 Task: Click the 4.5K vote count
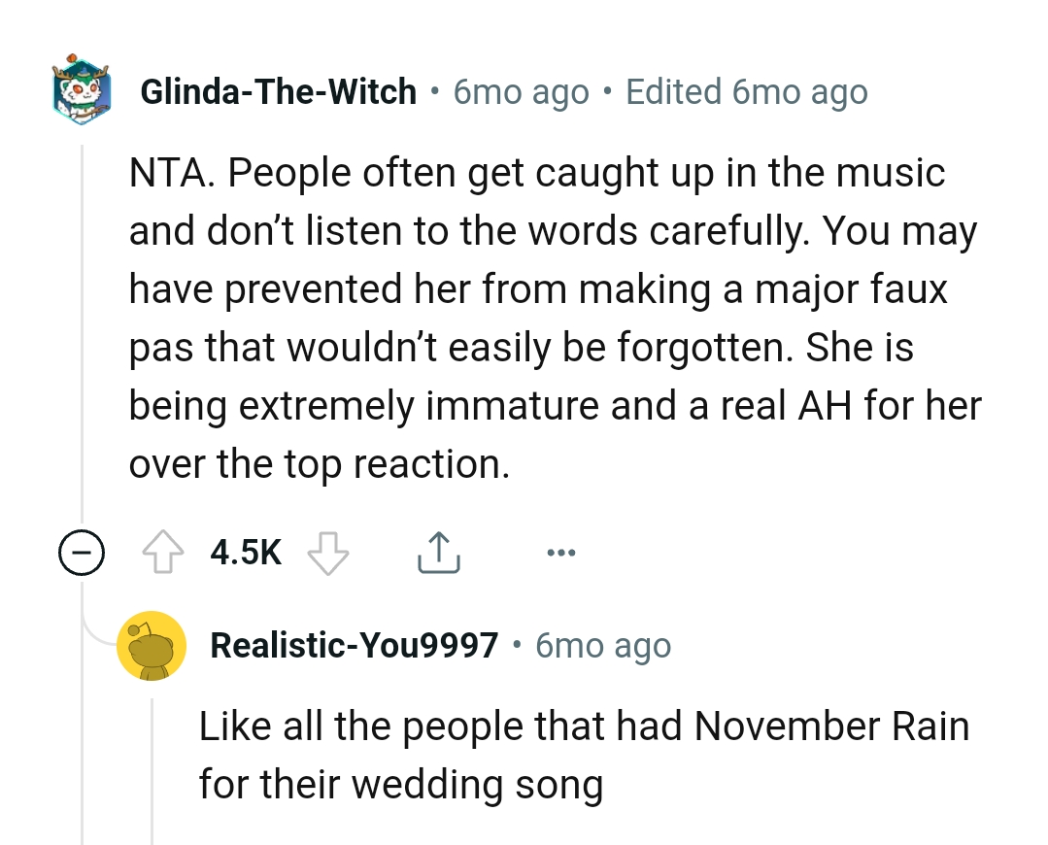tap(245, 551)
